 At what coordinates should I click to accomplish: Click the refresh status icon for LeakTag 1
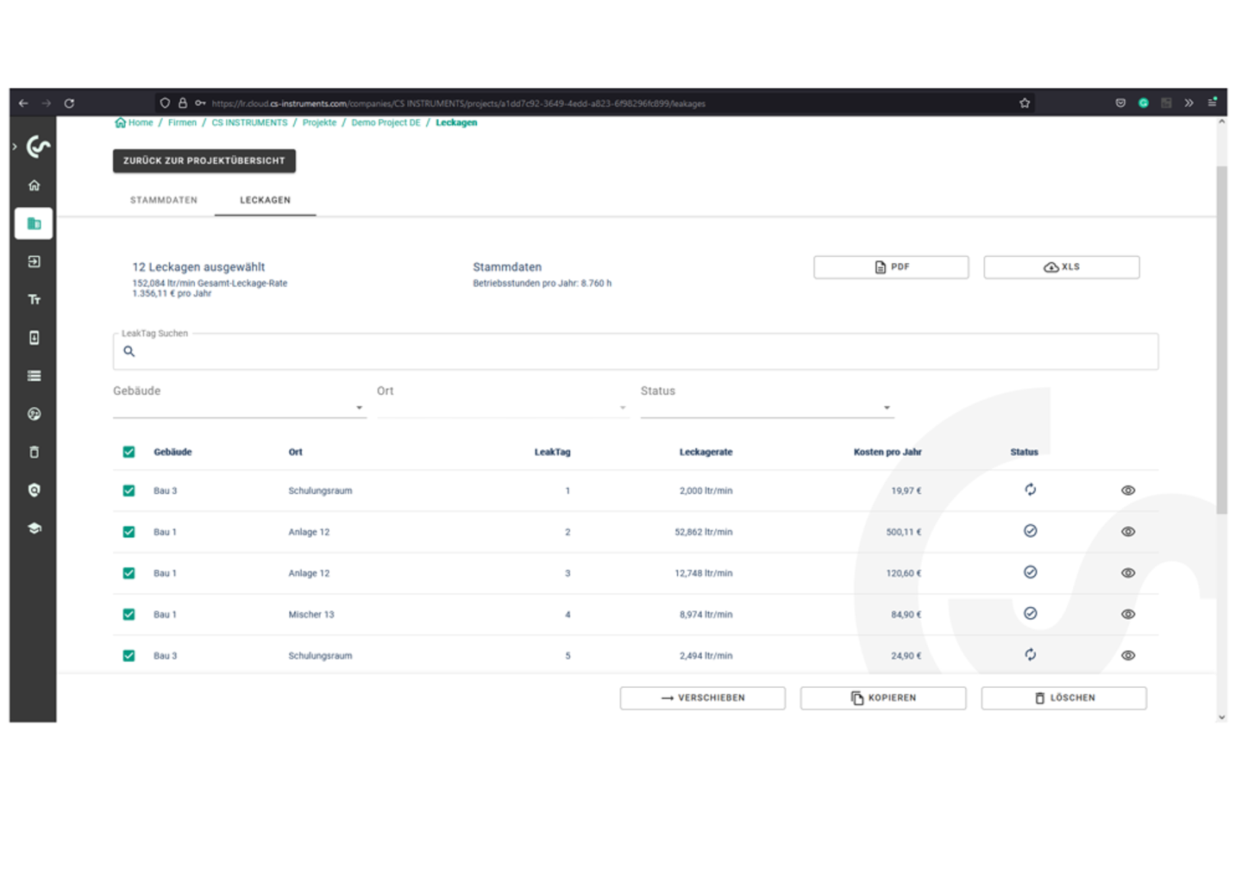(x=1030, y=490)
